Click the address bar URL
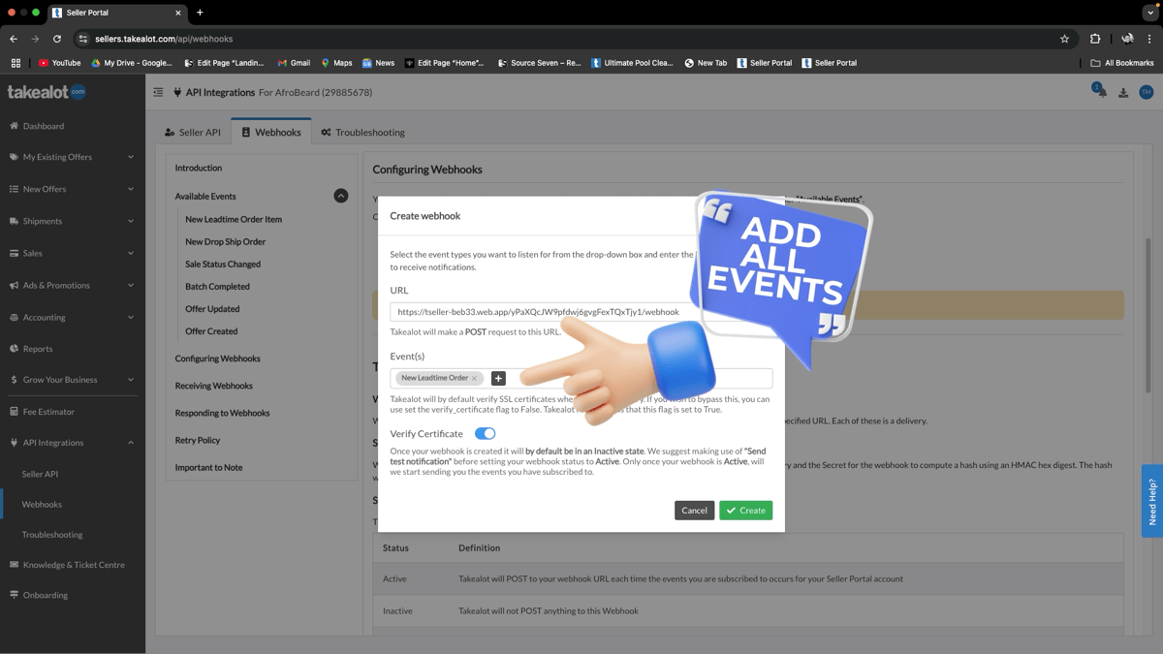Viewport: 1163px width, 654px height. tap(164, 39)
